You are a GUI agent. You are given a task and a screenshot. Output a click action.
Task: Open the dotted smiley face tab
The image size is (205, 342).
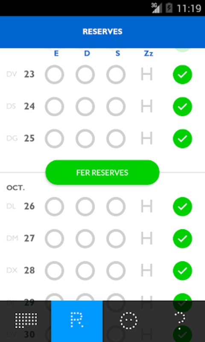coord(129,321)
